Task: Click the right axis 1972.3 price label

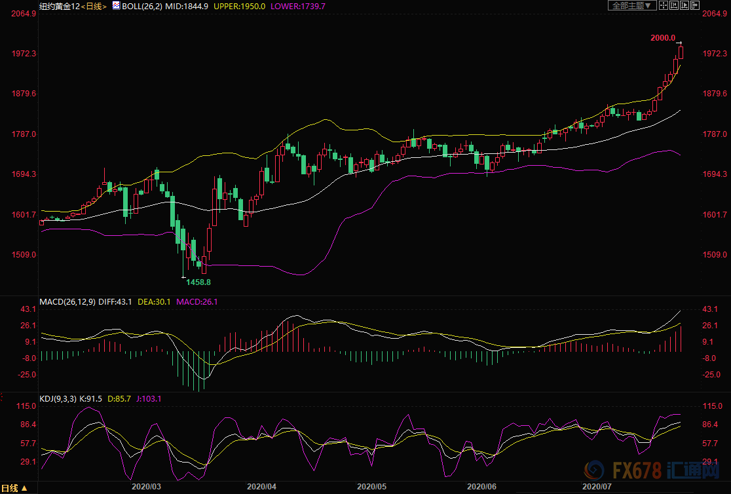Action: point(715,54)
